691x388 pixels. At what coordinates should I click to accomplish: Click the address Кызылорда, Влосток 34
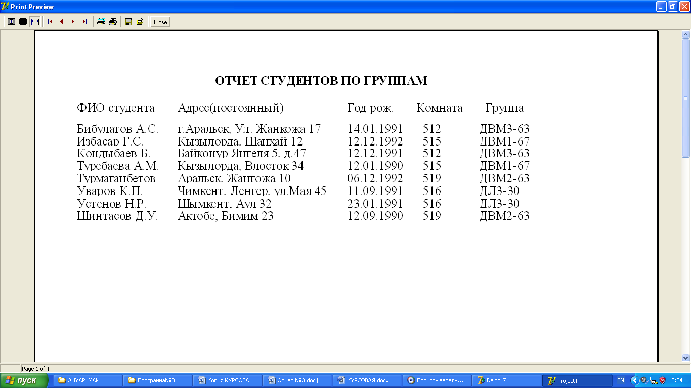(241, 166)
